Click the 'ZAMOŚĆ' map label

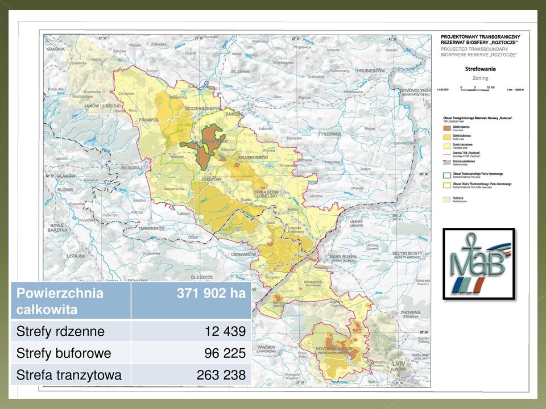pyautogui.click(x=235, y=114)
